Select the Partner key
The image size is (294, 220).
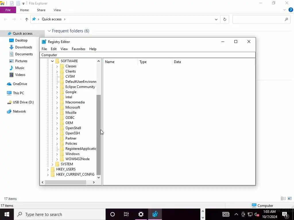click(x=71, y=138)
